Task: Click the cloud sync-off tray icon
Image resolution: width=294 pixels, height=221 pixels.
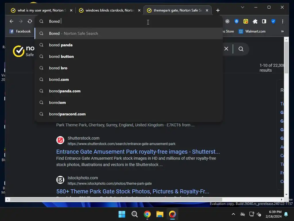Action: [243, 214]
